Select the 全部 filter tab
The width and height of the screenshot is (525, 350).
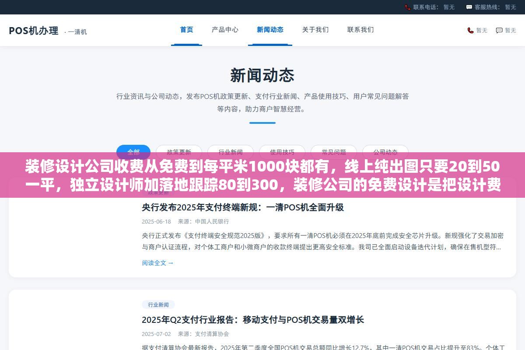point(133,152)
